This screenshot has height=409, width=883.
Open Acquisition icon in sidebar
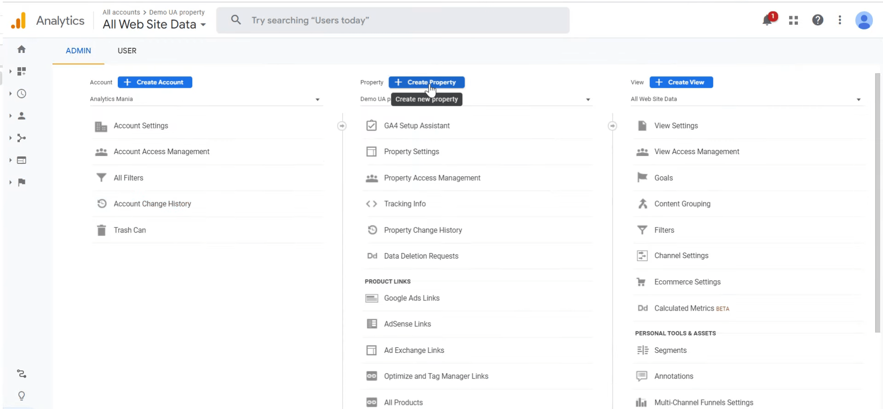22,138
